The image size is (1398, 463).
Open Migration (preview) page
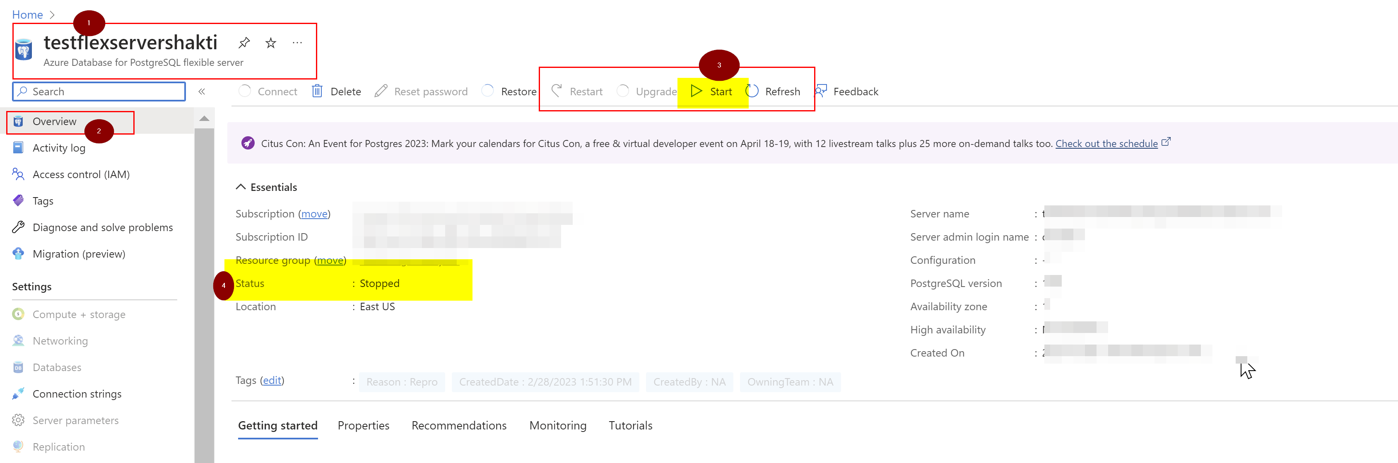(x=79, y=254)
